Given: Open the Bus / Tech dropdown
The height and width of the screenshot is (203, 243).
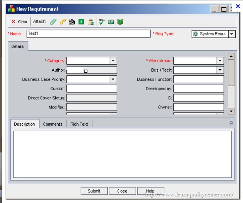Looking at the screenshot, I should click(220, 70).
